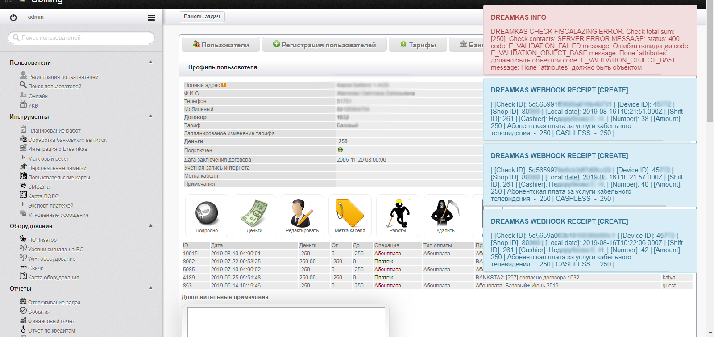714x337 pixels.
Task: Collapse the Инструменты sidebar section
Action: 151,116
